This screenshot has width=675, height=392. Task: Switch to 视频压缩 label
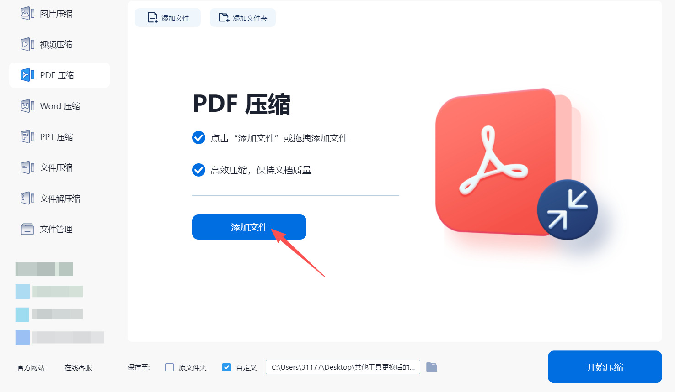pos(56,45)
